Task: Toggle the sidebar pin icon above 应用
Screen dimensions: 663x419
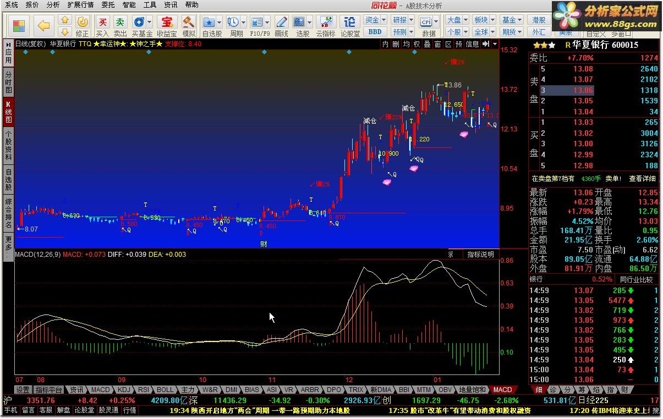Action: 8,43
